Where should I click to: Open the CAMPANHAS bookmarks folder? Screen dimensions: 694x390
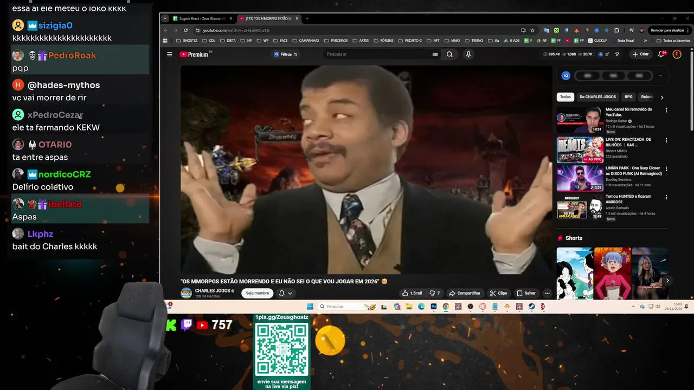tap(306, 41)
